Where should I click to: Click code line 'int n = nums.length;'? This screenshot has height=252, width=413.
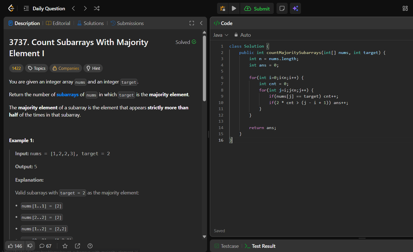[274, 59]
